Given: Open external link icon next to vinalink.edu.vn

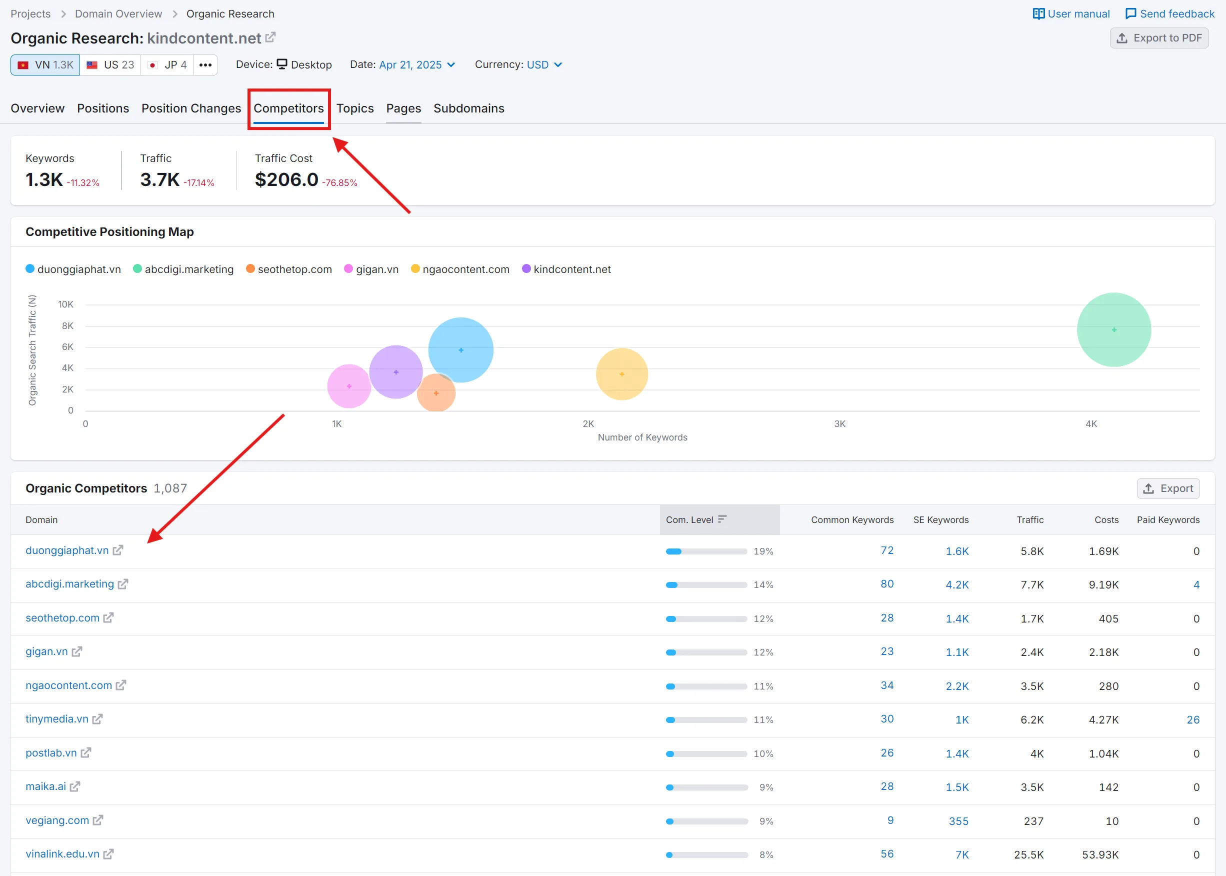Looking at the screenshot, I should (108, 854).
